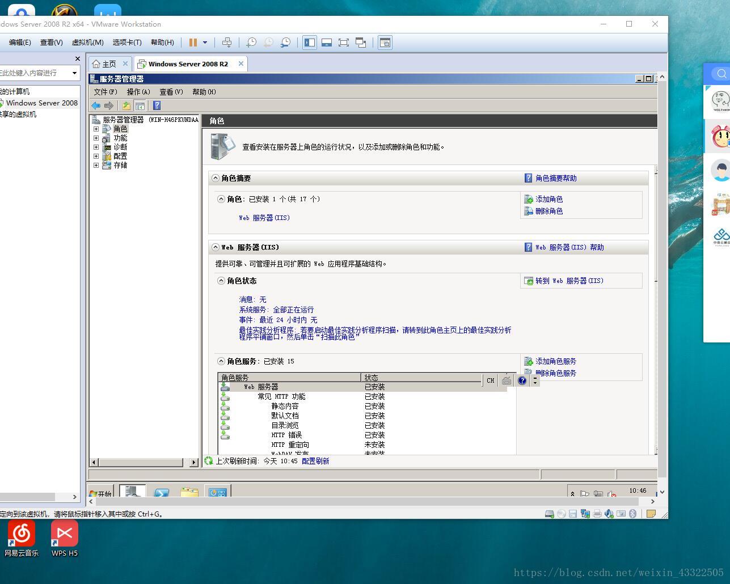Click the Send Ctrl+Alt+Del toolbar icon
Image resolution: width=730 pixels, height=584 pixels.
point(227,43)
